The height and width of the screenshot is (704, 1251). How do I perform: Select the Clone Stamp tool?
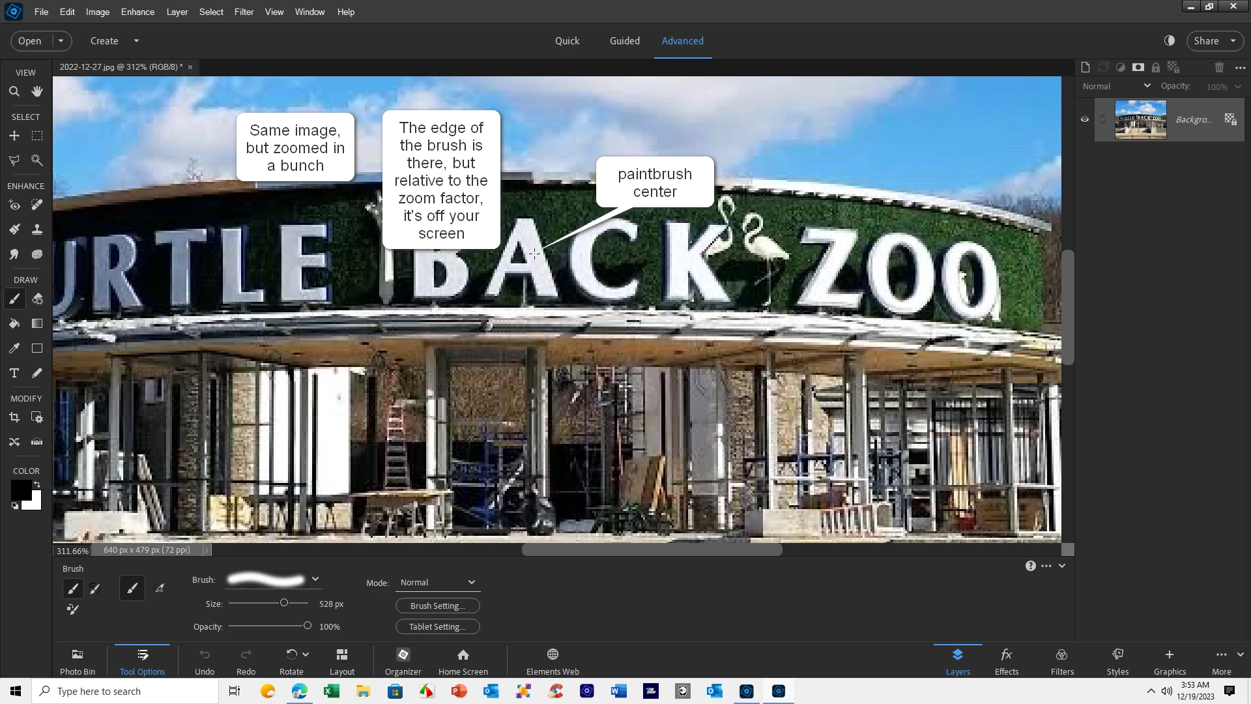click(x=37, y=229)
